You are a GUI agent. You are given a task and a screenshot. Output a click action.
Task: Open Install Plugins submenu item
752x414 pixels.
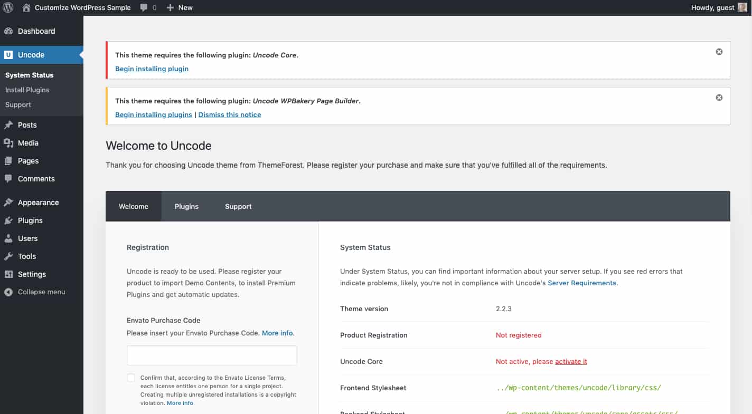click(27, 90)
